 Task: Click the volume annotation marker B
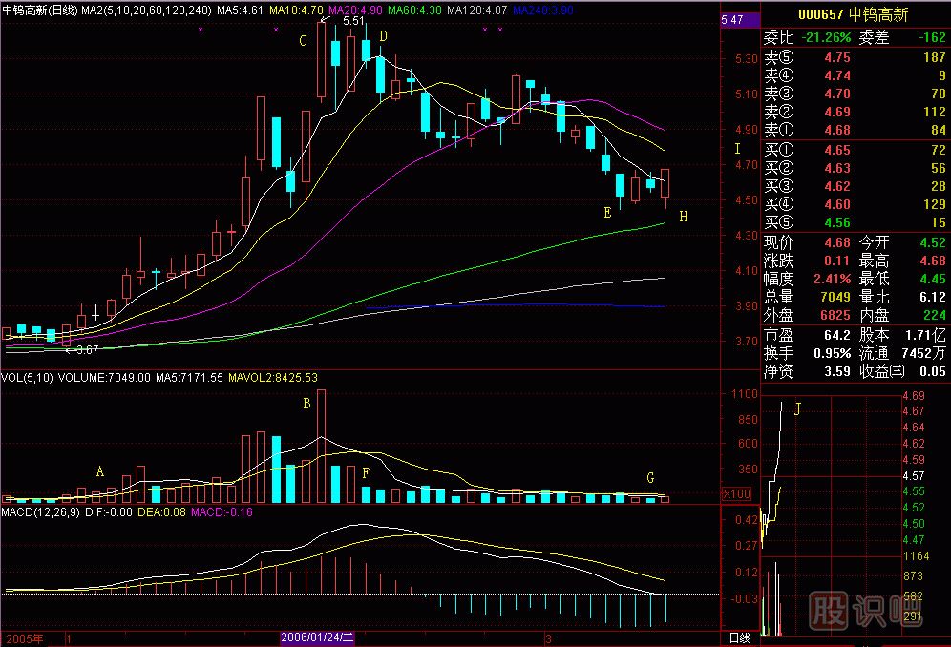click(x=306, y=404)
